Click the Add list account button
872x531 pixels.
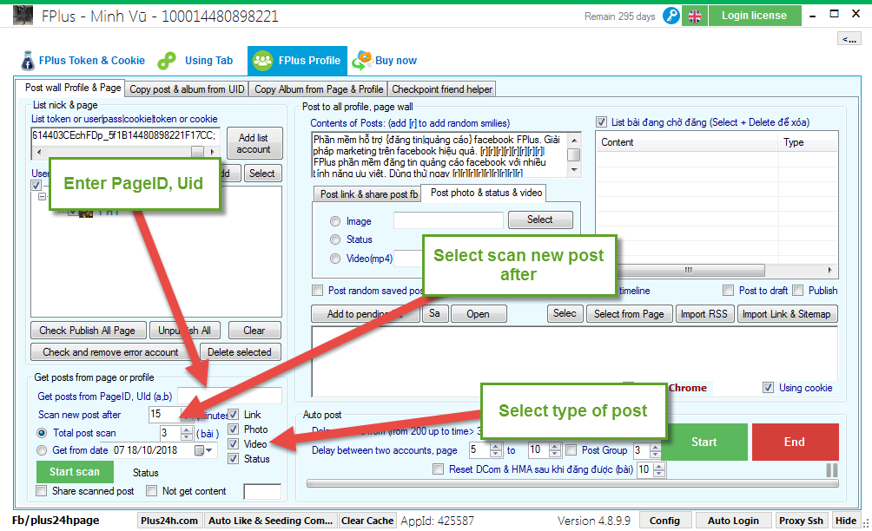click(x=254, y=143)
